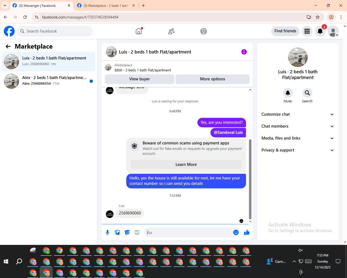Click the chat scroll up arrow
Screen dimensions: 347x278
tap(250, 89)
